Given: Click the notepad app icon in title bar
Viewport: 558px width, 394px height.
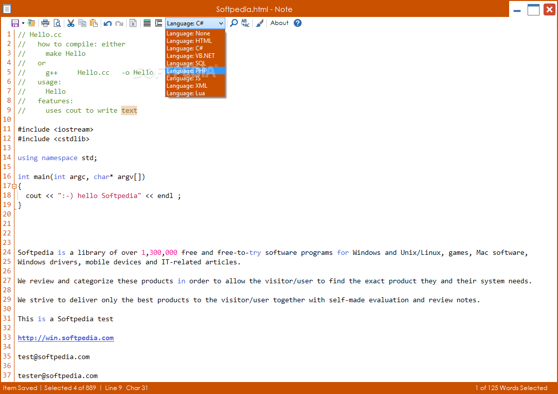Looking at the screenshot, I should pyautogui.click(x=7, y=8).
